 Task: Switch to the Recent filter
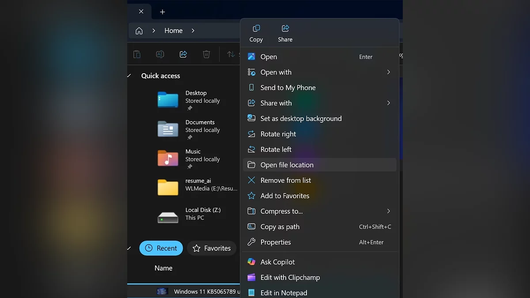click(x=161, y=248)
